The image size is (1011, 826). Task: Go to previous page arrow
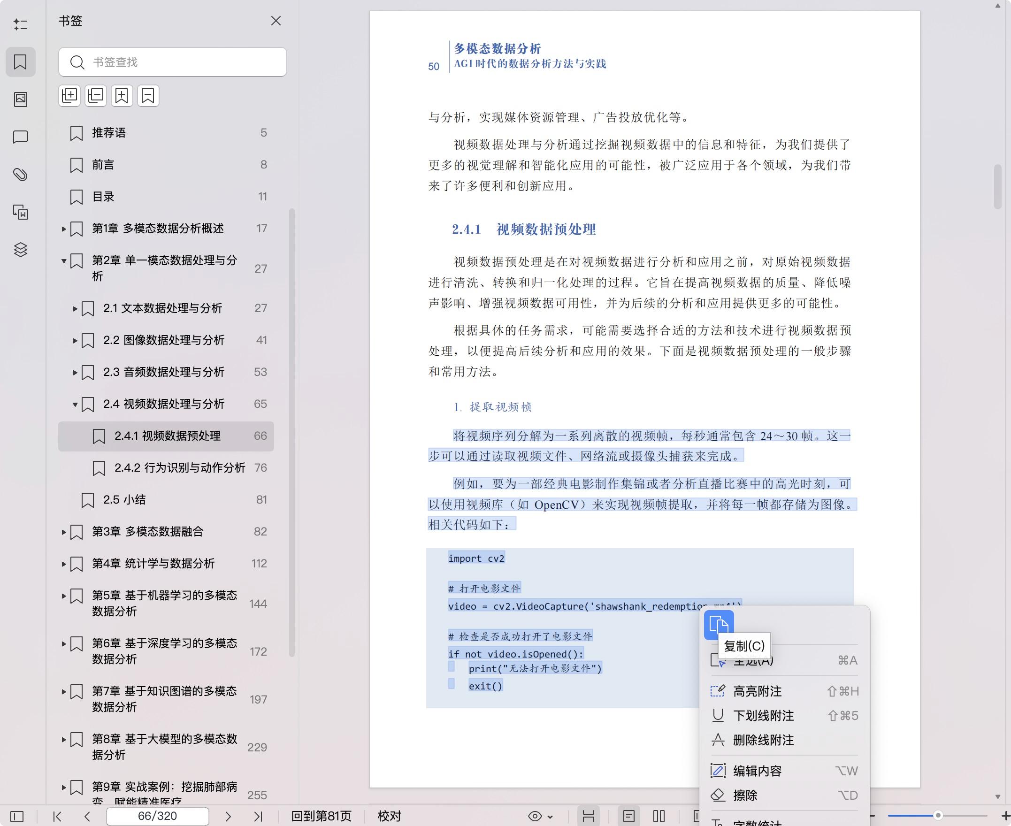[87, 817]
